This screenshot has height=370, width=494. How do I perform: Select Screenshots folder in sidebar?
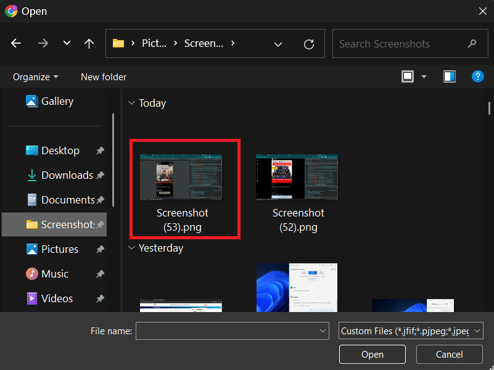point(54,224)
